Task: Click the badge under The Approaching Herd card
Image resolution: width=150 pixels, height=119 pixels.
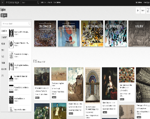Action: click(54, 97)
